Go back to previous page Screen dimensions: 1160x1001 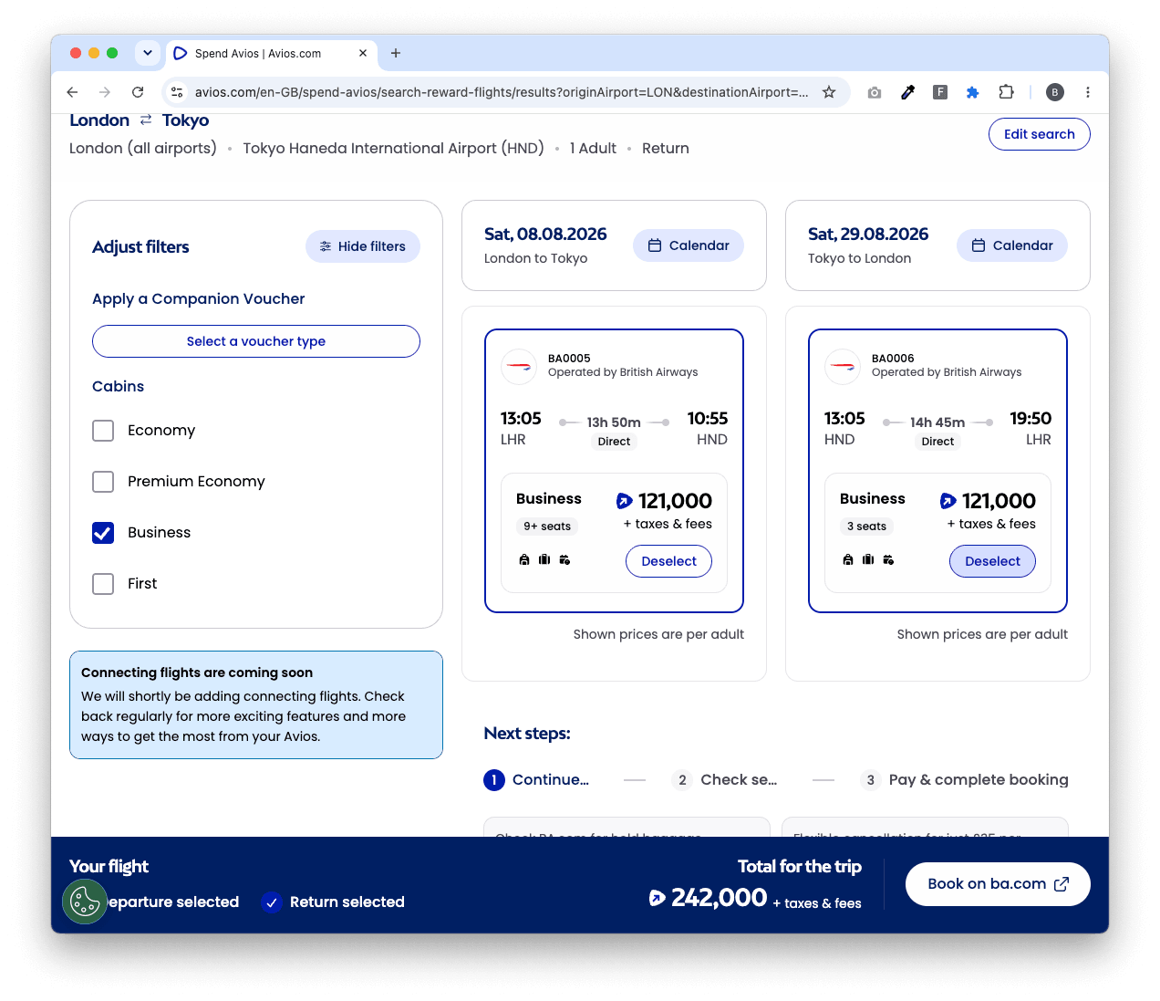73,92
